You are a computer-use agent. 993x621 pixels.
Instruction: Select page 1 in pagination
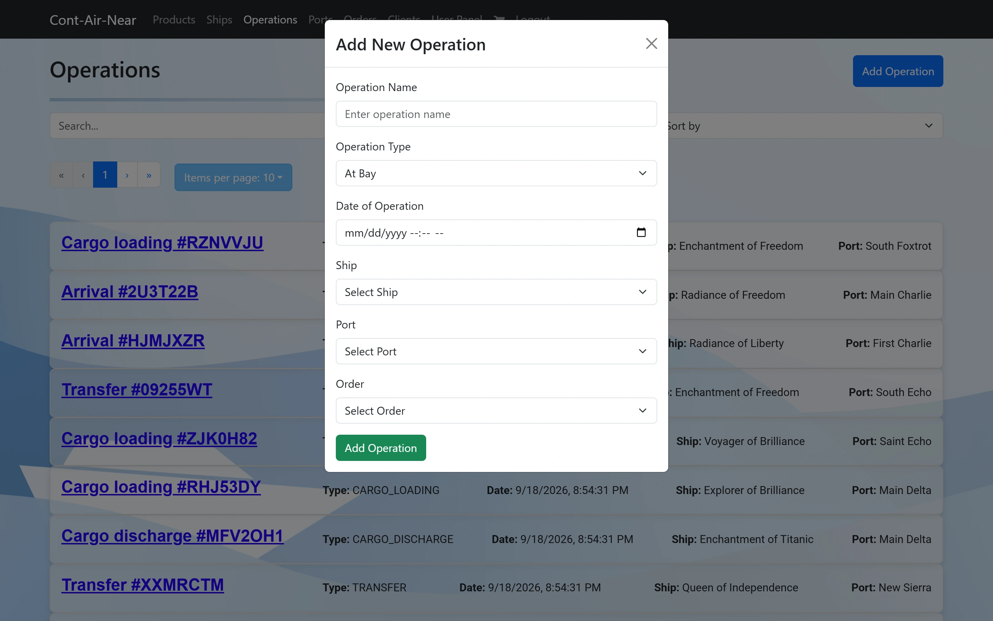(105, 175)
